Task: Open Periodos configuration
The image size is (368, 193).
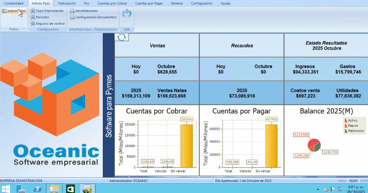Action: [x=42, y=17]
